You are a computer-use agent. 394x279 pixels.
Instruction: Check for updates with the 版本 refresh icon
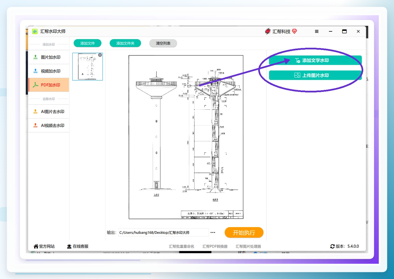332,246
